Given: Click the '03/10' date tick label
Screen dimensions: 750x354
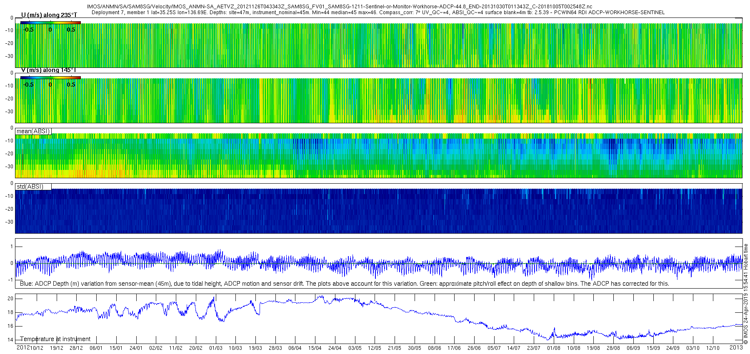Looking at the screenshot, I should [x=693, y=348].
